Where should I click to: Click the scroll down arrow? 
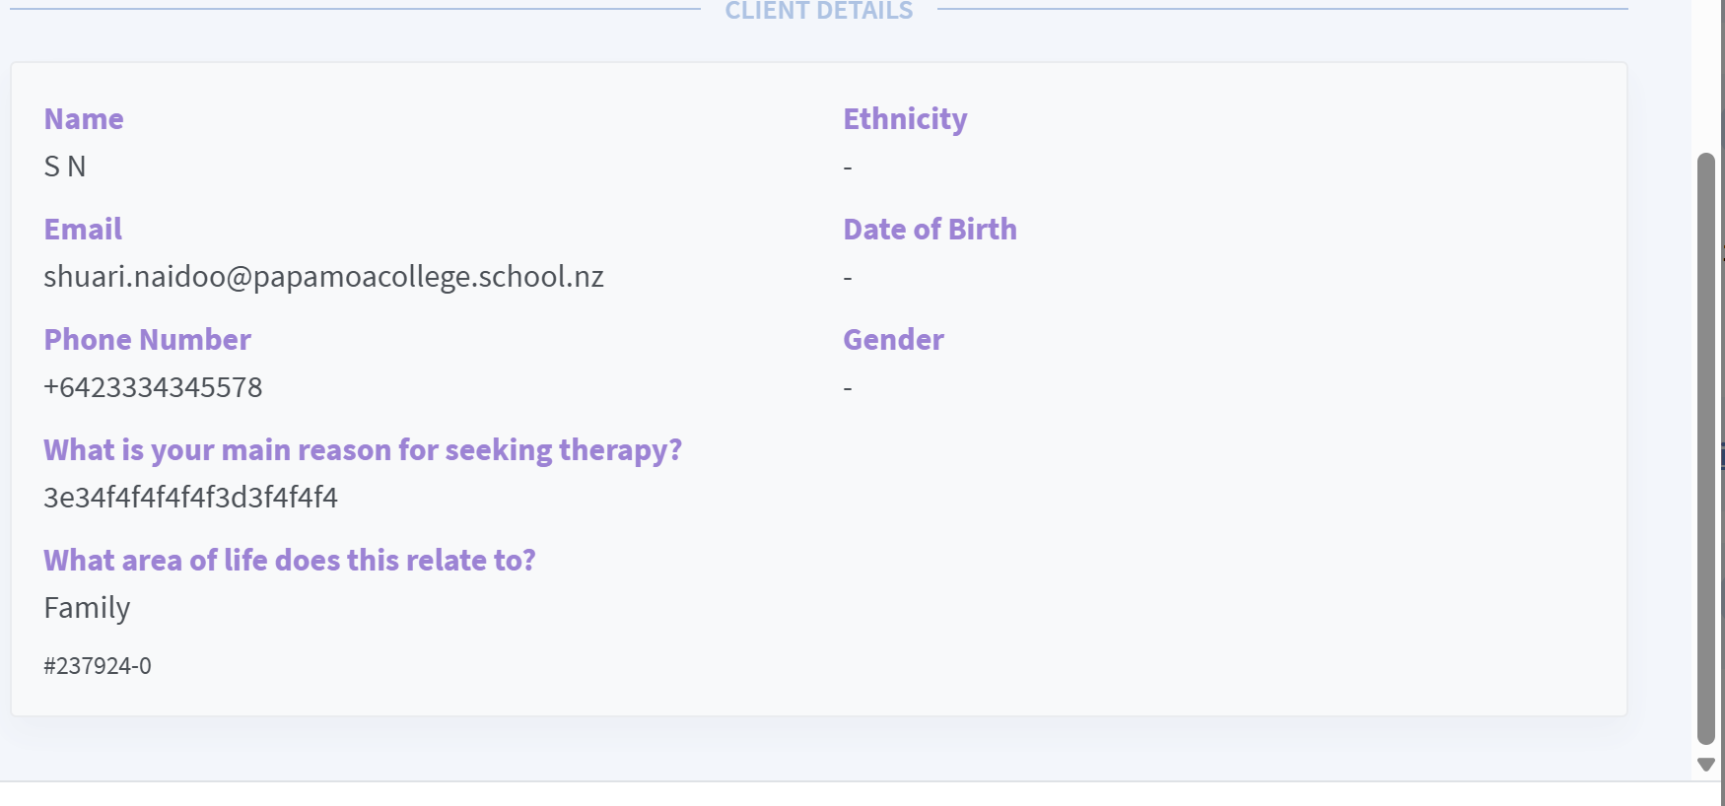[x=1706, y=765]
